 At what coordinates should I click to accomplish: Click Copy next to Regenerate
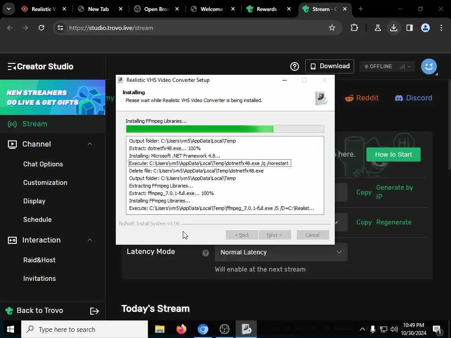coord(364,222)
